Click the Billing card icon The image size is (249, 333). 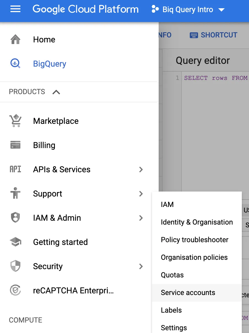[x=15, y=145]
